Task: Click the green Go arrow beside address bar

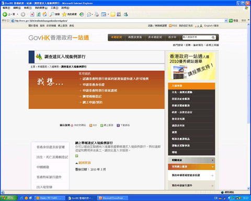Action: point(231,20)
